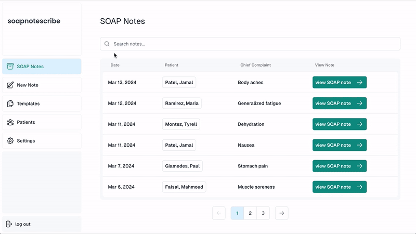Viewport: 416px width, 234px height.
Task: Open the SOAP Notes sidebar section
Action: (x=42, y=67)
